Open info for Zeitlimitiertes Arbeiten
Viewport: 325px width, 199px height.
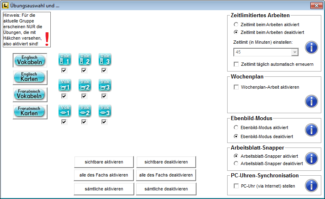[311, 47]
